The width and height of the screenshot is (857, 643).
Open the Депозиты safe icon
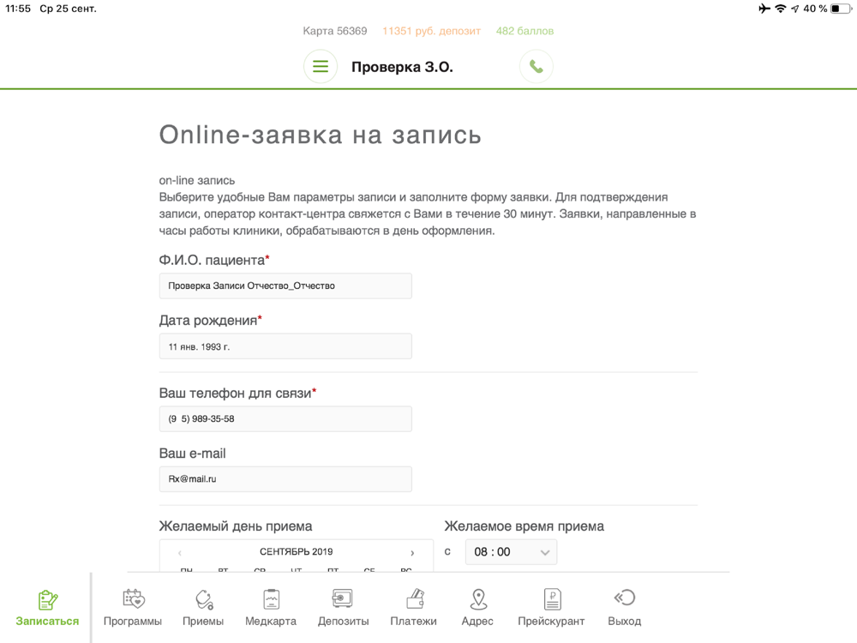[343, 598]
